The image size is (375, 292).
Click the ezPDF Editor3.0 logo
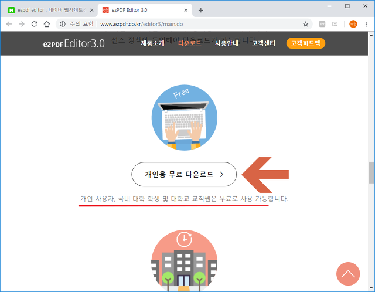pos(74,43)
